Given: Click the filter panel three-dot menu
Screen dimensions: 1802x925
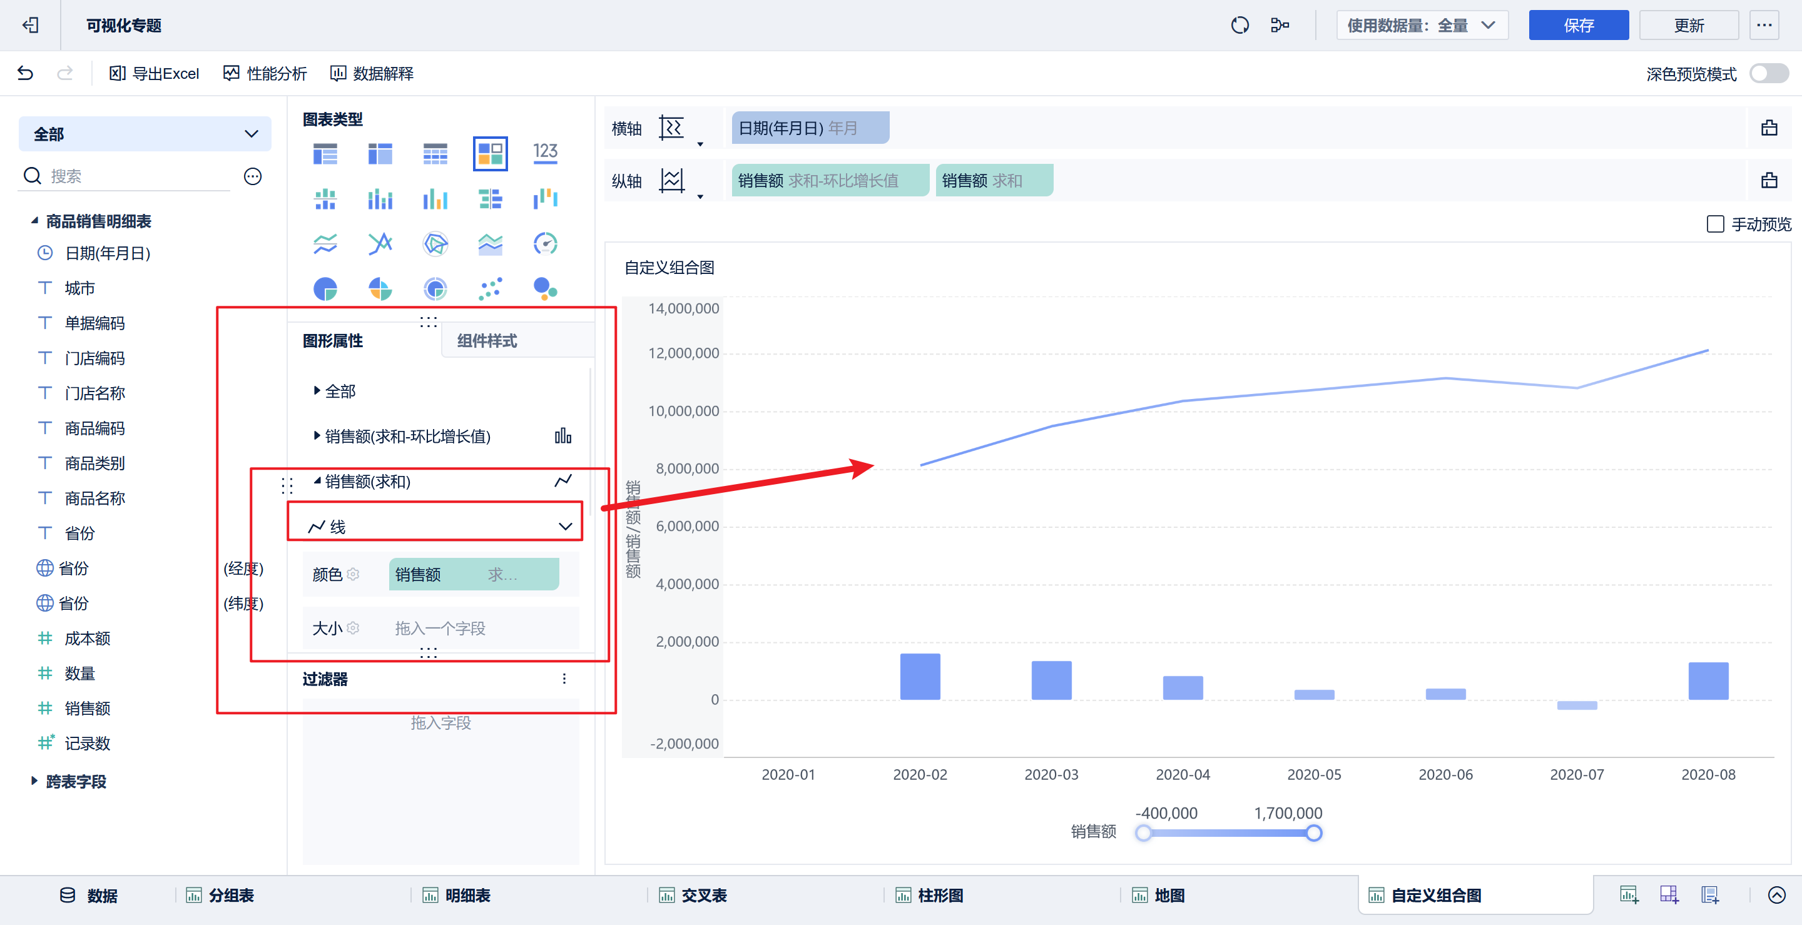Looking at the screenshot, I should pos(564,679).
